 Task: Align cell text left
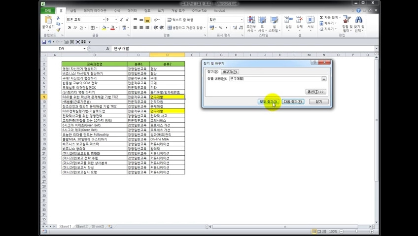[x=135, y=28]
